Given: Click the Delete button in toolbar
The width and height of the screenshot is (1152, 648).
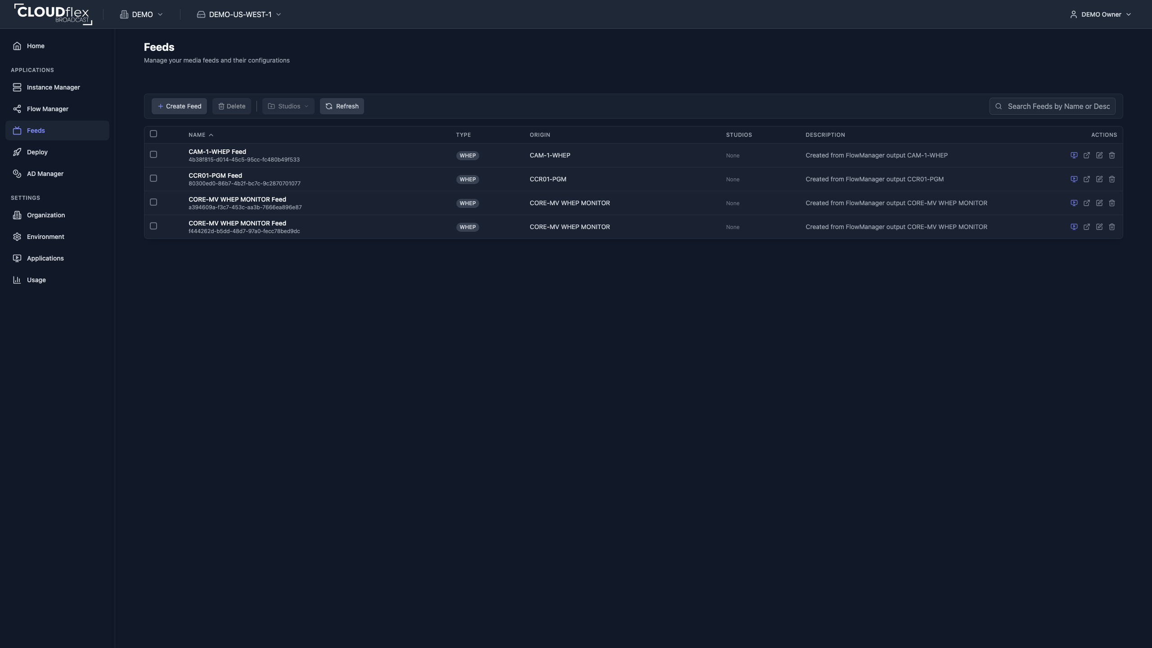Looking at the screenshot, I should click(x=232, y=106).
